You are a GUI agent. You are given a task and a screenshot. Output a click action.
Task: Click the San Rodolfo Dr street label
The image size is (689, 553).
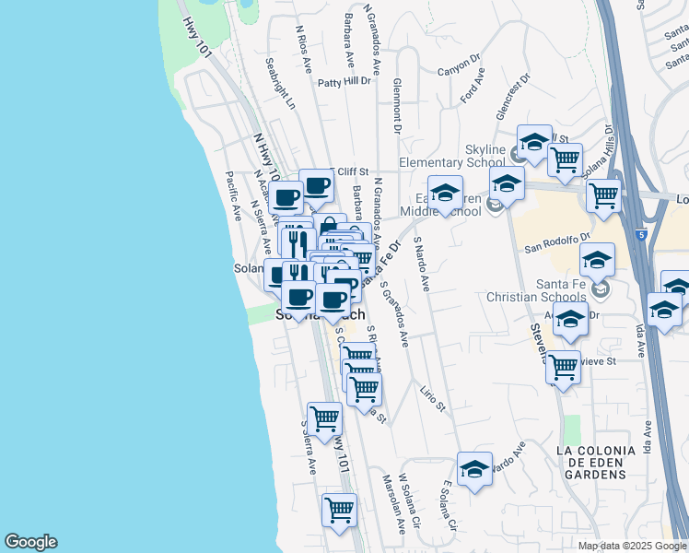click(x=557, y=243)
